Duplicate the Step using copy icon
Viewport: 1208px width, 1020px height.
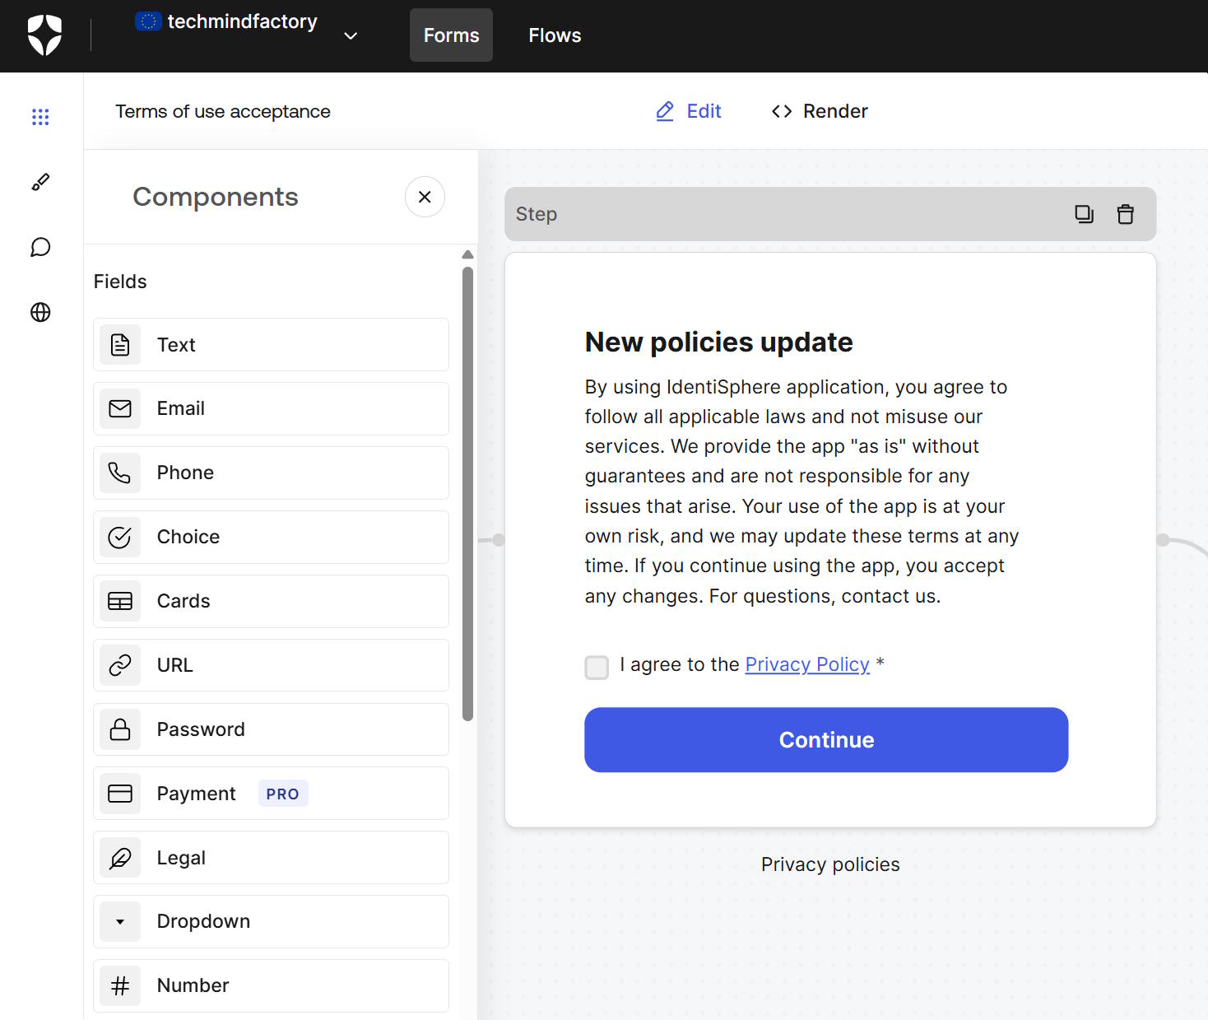point(1084,214)
